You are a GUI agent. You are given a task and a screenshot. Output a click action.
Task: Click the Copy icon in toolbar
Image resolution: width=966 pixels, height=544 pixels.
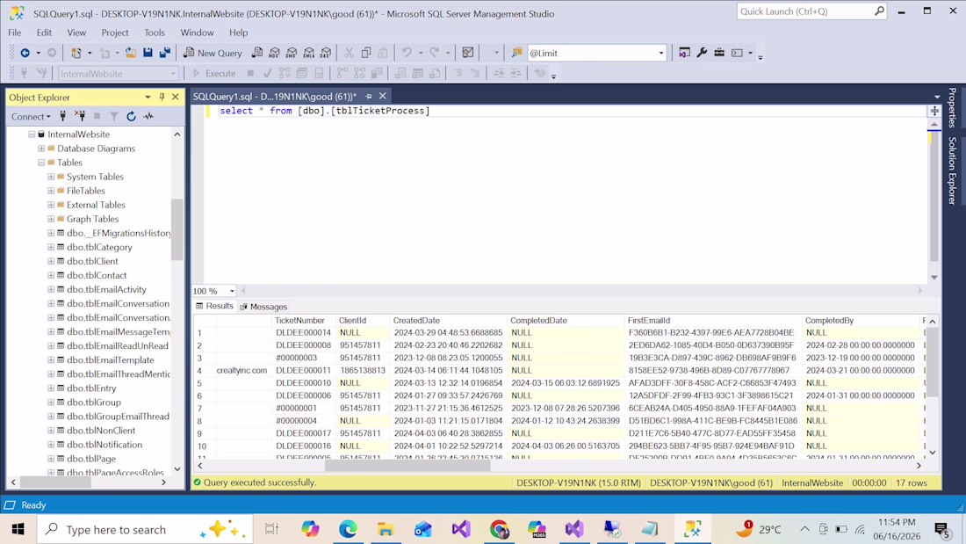pos(366,53)
